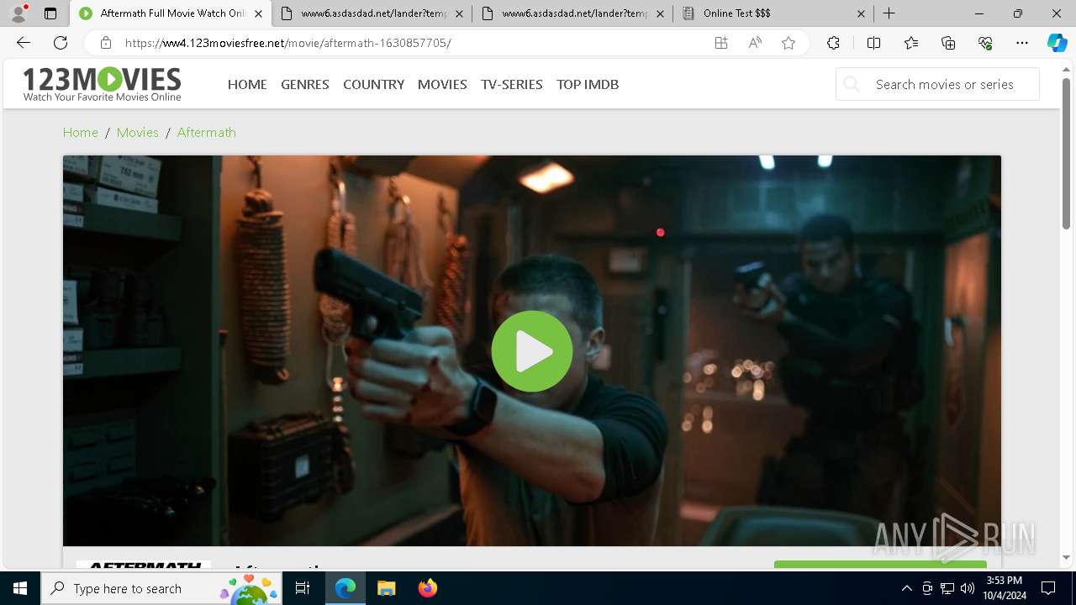The height and width of the screenshot is (605, 1076).
Task: Go to the TV-SERIES section
Action: coord(512,84)
